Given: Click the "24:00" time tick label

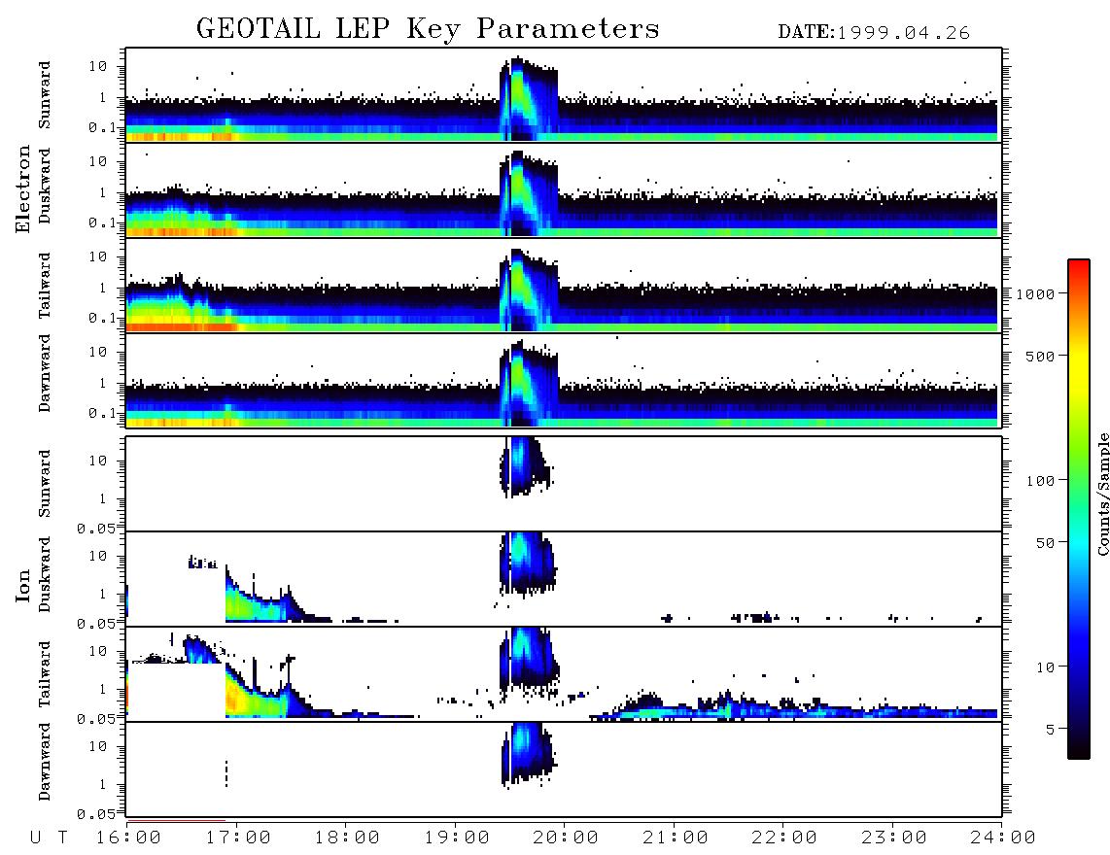Looking at the screenshot, I should [x=1003, y=838].
